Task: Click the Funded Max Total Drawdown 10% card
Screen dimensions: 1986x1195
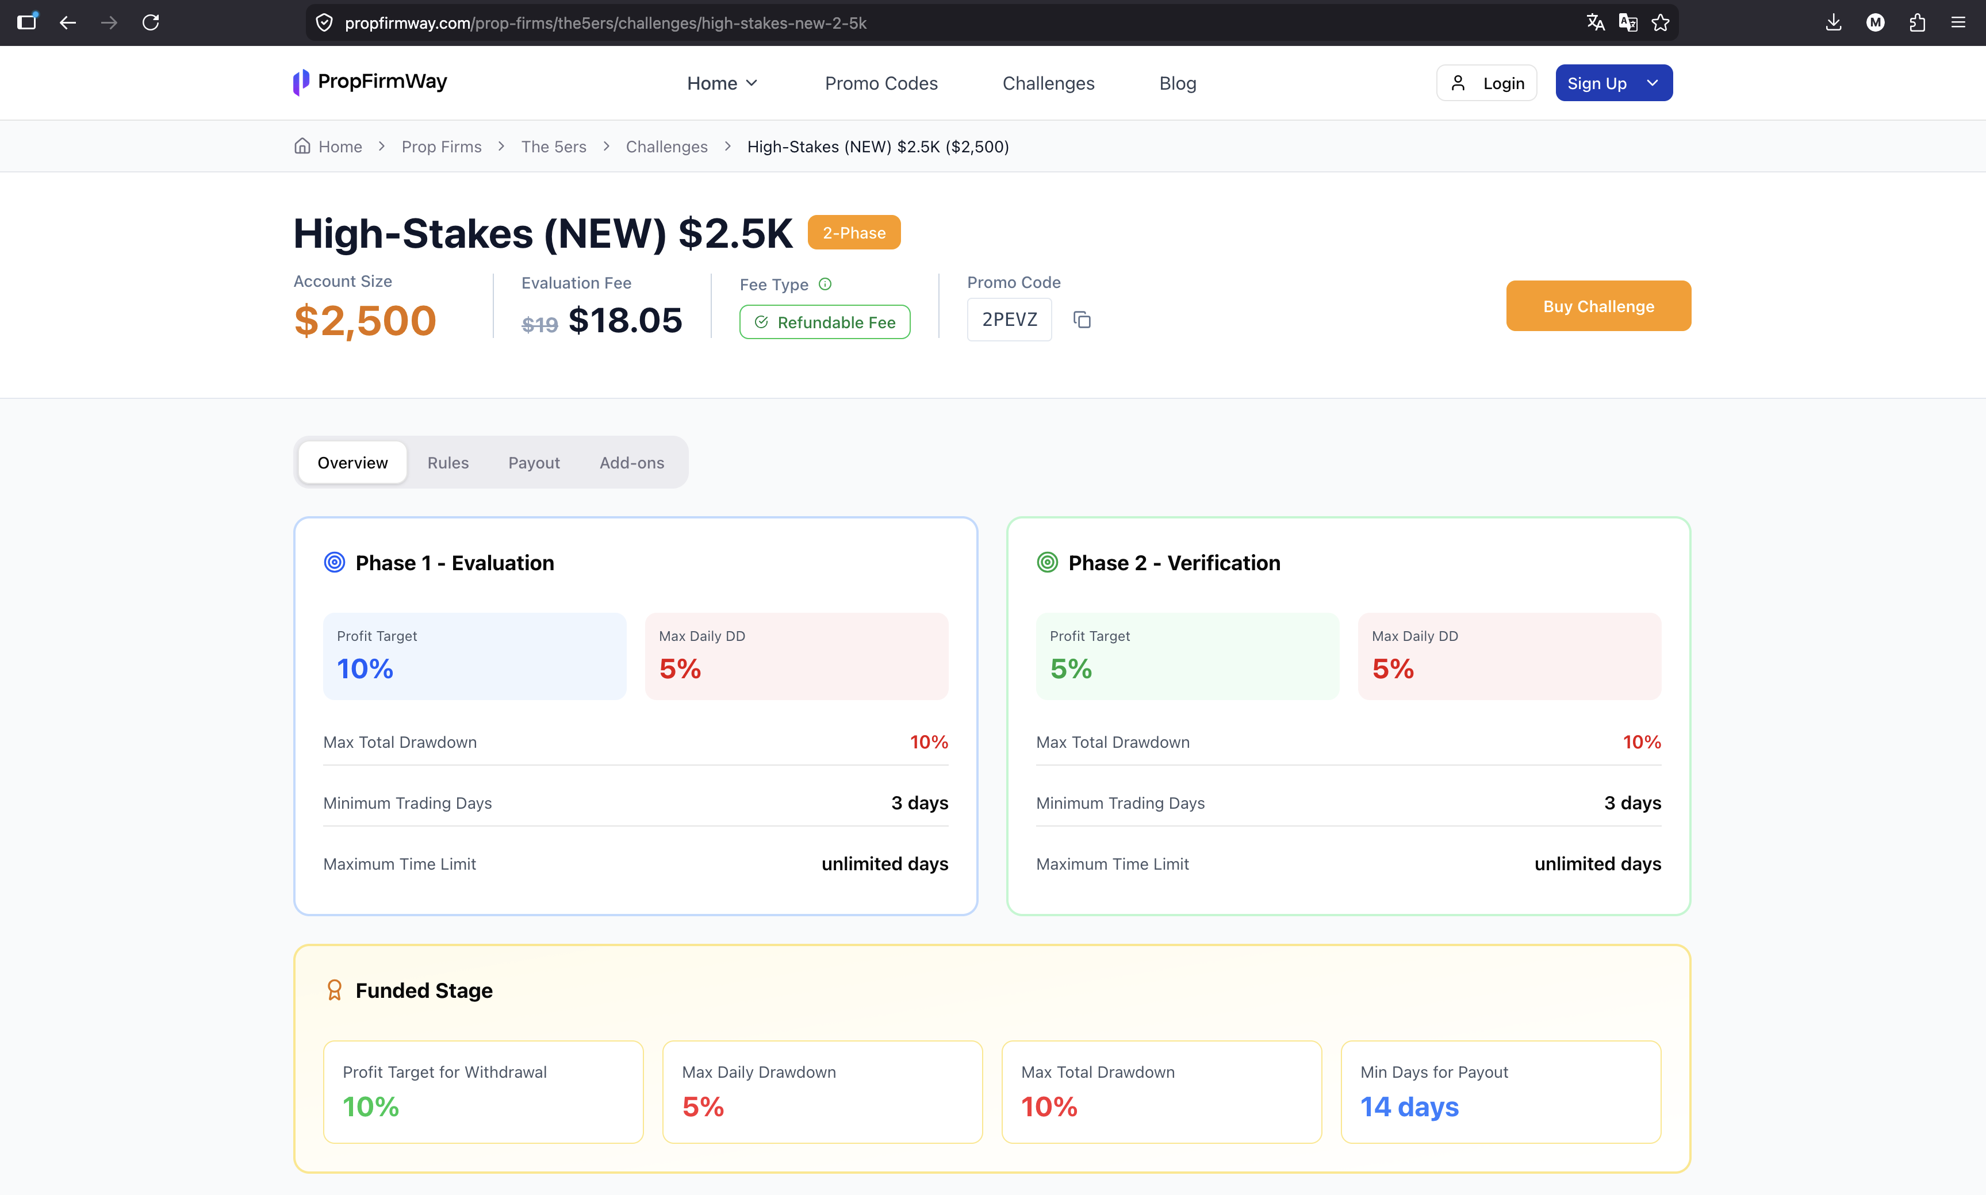Action: coord(1161,1092)
